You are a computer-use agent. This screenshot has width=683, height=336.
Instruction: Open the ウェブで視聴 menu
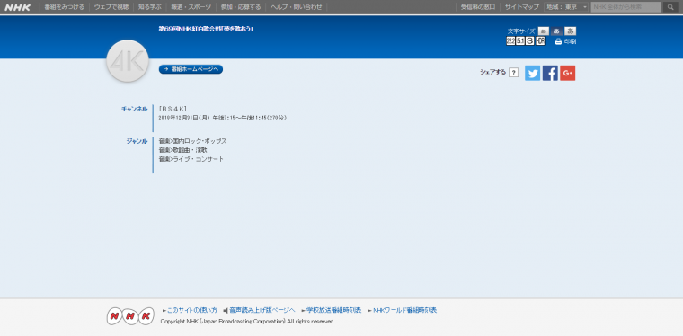coord(111,7)
